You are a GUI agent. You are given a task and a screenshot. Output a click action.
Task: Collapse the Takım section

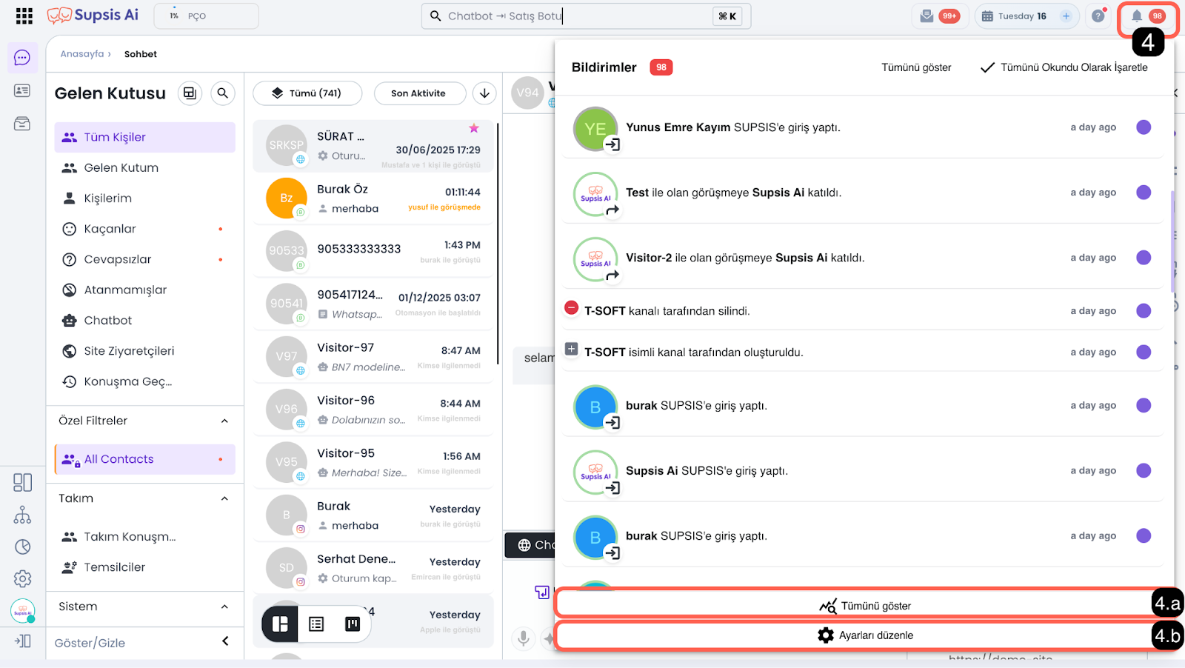tap(224, 498)
